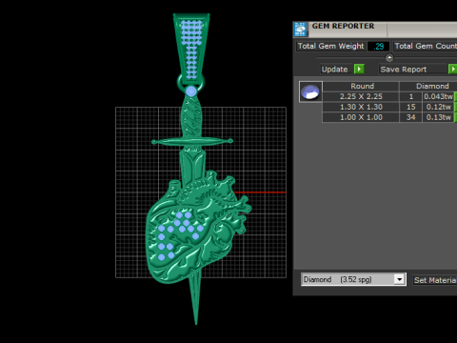Click the 0.13tw weight cell
This screenshot has width=457, height=343.
pyautogui.click(x=438, y=117)
